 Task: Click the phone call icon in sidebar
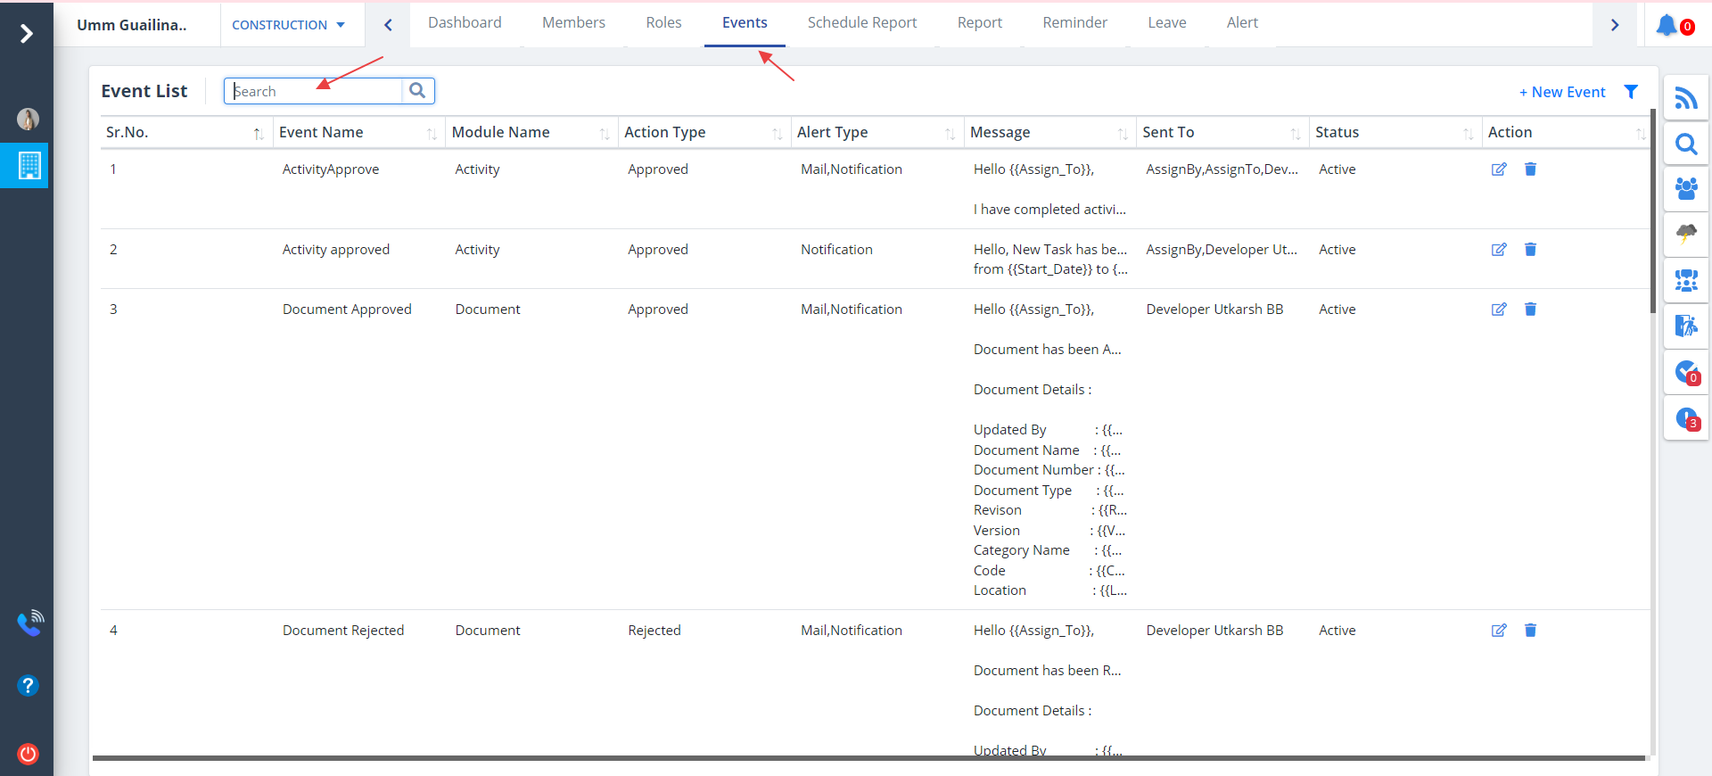(x=29, y=623)
